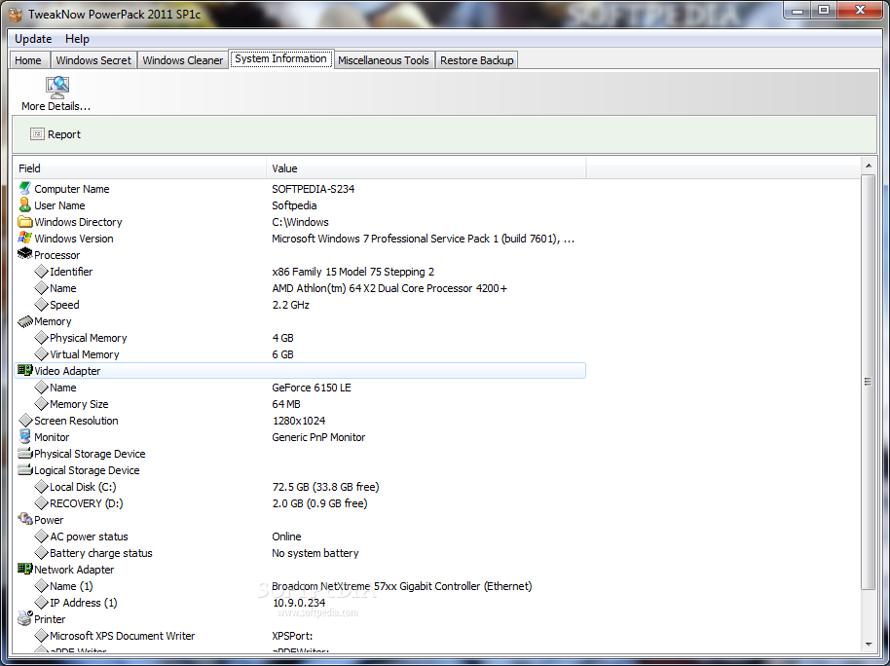This screenshot has width=890, height=666.
Task: Click the Windows 7 Professional version value
Action: click(x=423, y=239)
